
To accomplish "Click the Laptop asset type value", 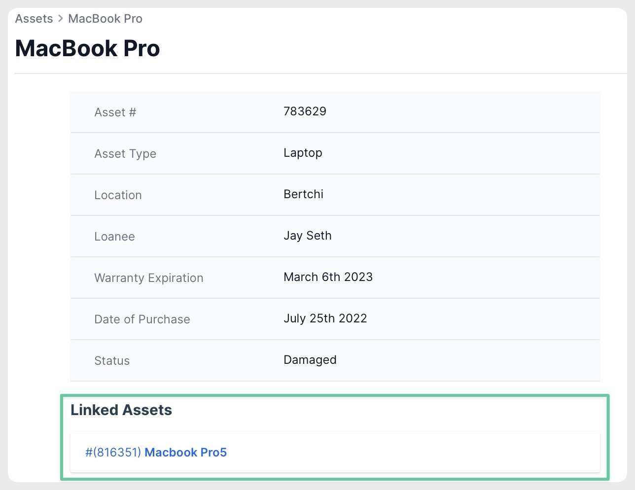I will [x=303, y=153].
